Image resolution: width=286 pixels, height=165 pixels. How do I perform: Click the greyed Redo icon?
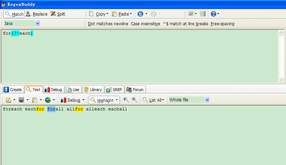click(x=154, y=14)
